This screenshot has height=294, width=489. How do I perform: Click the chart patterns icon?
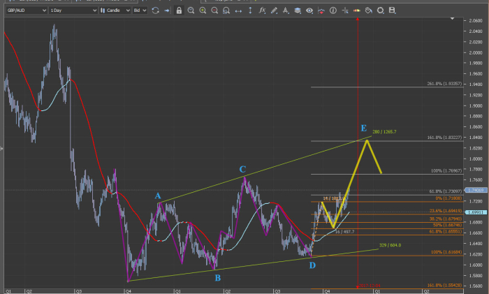(x=321, y=10)
